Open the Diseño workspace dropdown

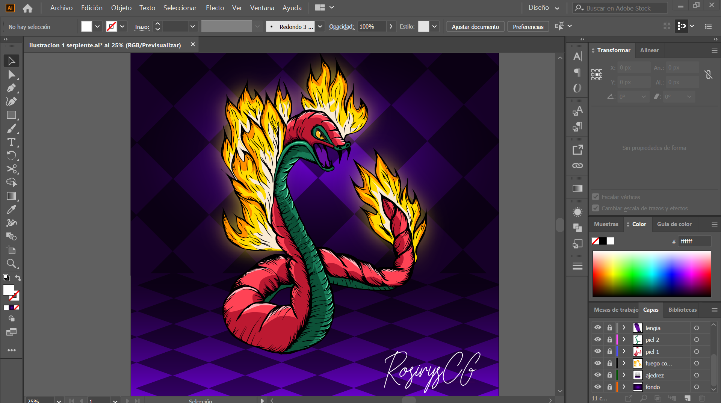[x=544, y=8]
